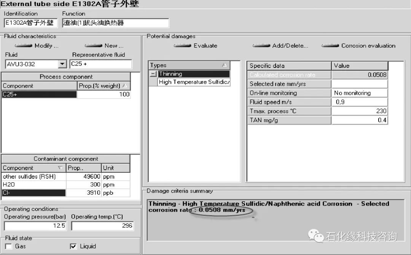Click the On-line monitoring value cell
Image resolution: width=411 pixels, height=255 pixels.
359,93
